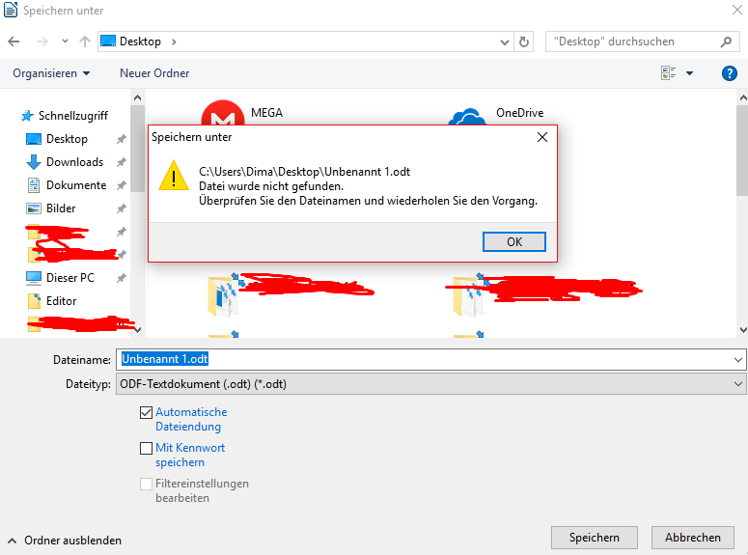This screenshot has width=748, height=555.
Task: Click the Speichern button
Action: [594, 538]
